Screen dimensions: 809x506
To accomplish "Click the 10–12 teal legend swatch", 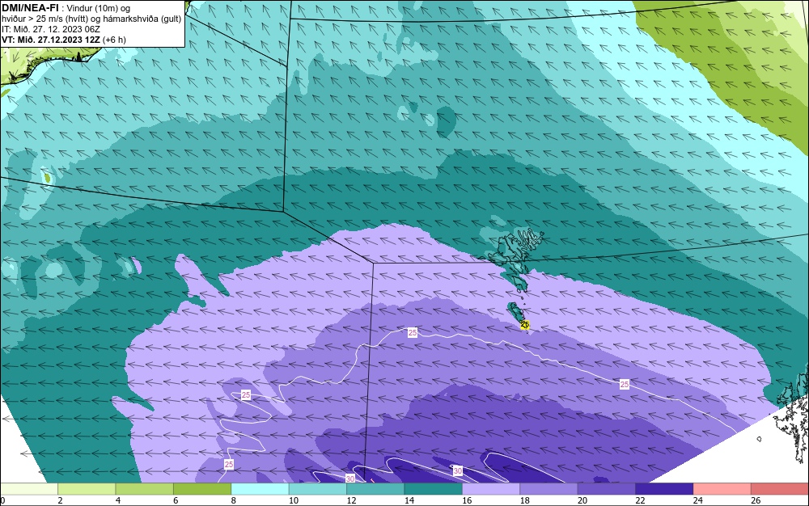I will 318,489.
